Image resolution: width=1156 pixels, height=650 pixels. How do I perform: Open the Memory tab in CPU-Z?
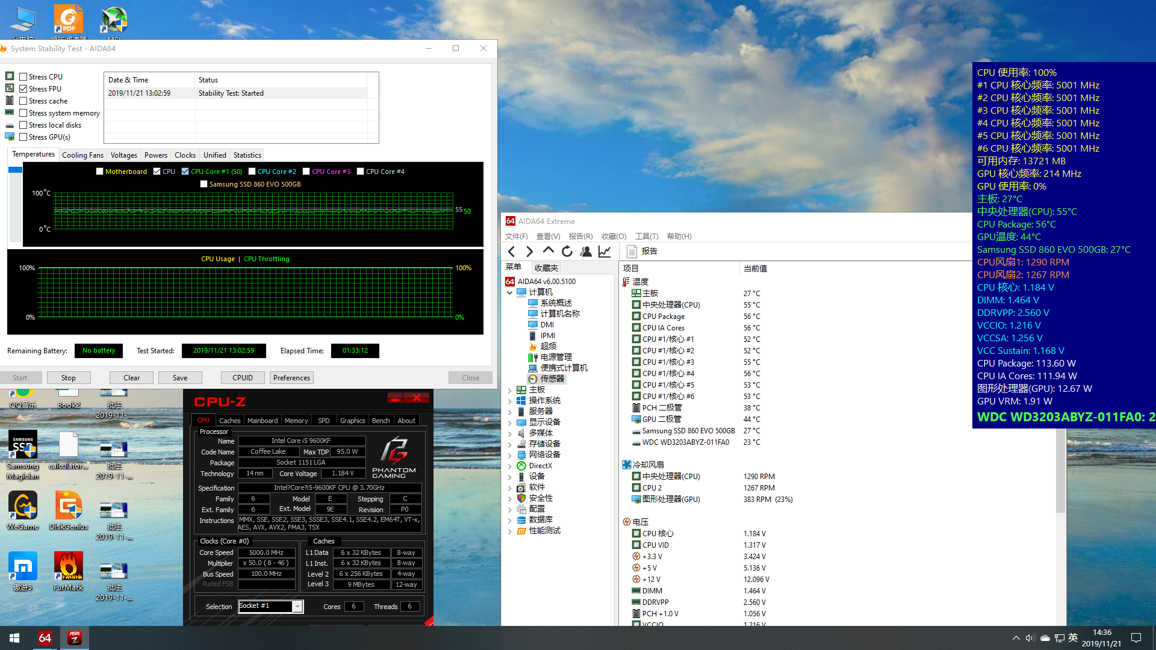point(296,421)
